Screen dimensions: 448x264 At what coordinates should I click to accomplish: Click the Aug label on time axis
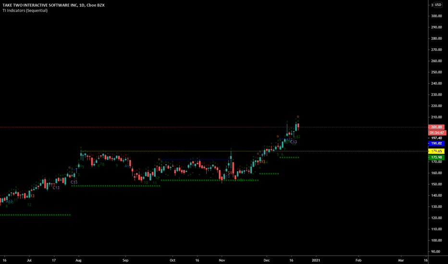tap(78, 260)
